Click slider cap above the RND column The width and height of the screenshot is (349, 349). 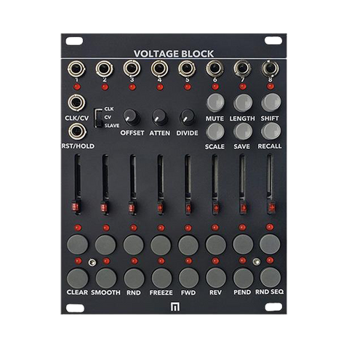132,208
